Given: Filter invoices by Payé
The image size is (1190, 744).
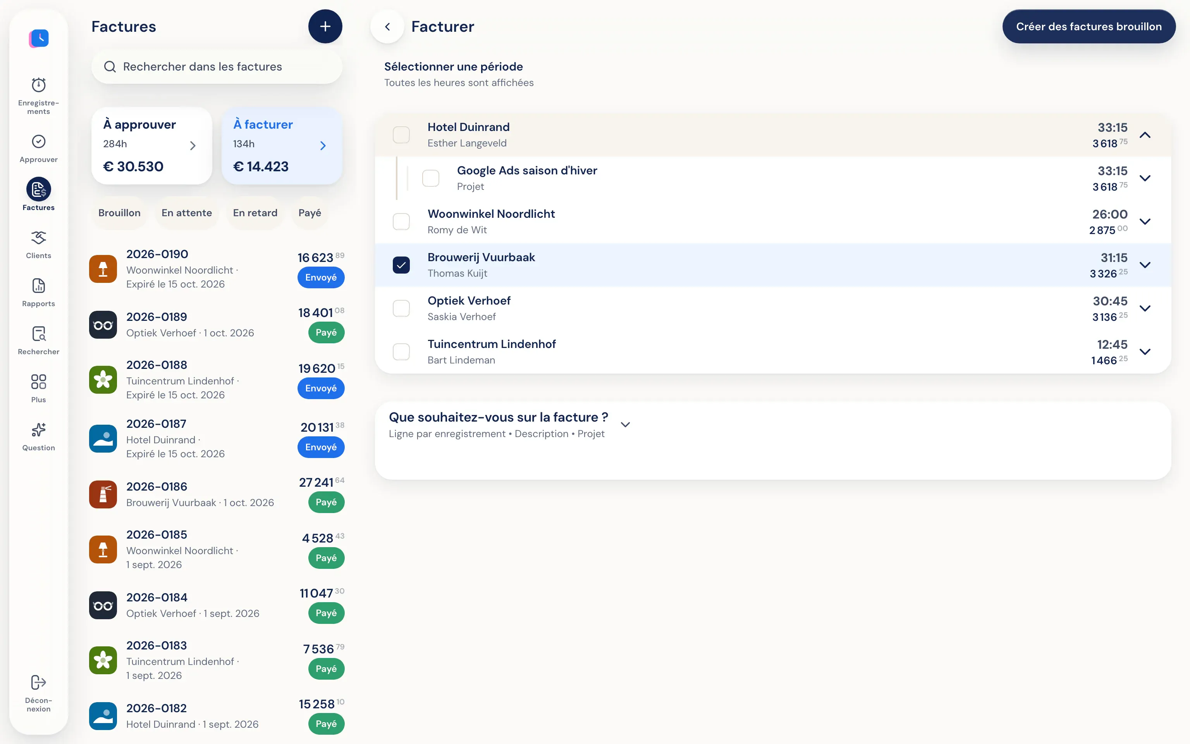Looking at the screenshot, I should point(310,213).
